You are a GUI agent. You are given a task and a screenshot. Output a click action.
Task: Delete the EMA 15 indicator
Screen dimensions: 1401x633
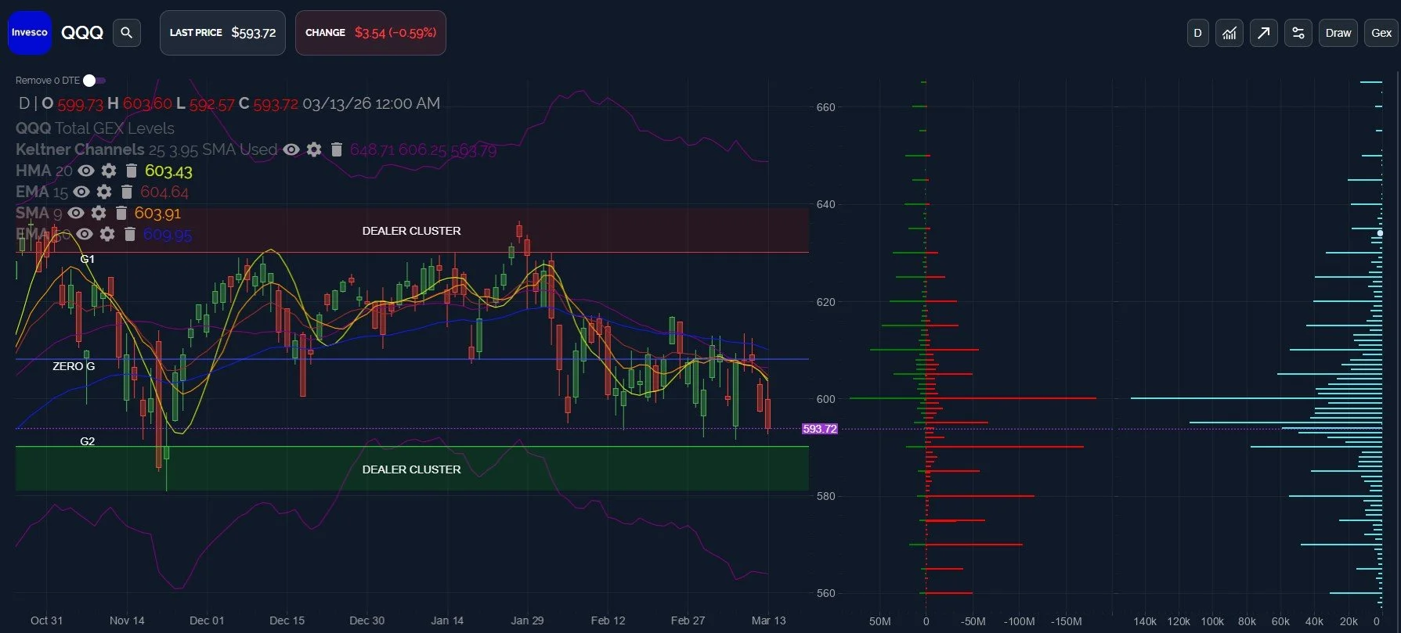(x=127, y=192)
